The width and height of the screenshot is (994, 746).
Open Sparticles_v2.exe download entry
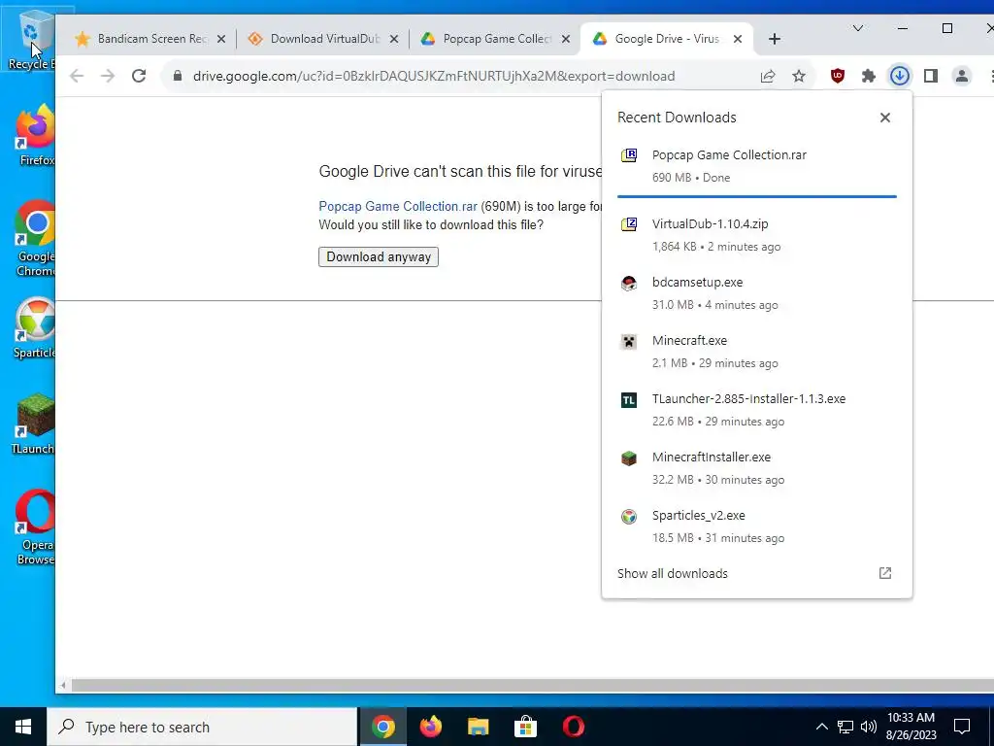757,526
